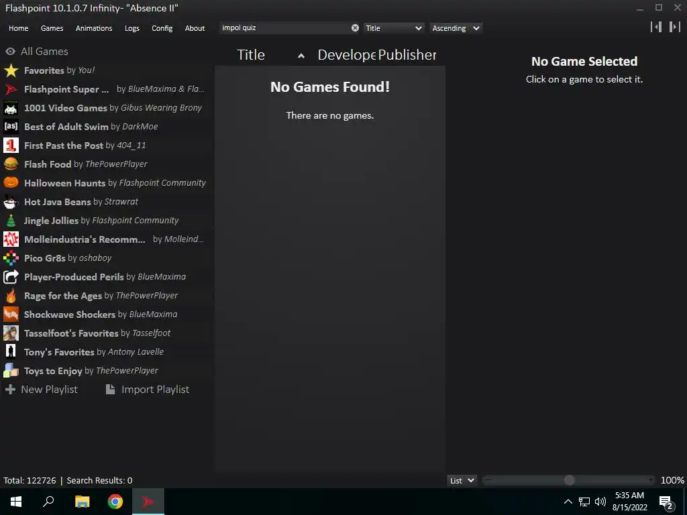Screen dimensions: 687x515
Task: Select the Shockwave Shockers playlist name
Action: (x=70, y=314)
